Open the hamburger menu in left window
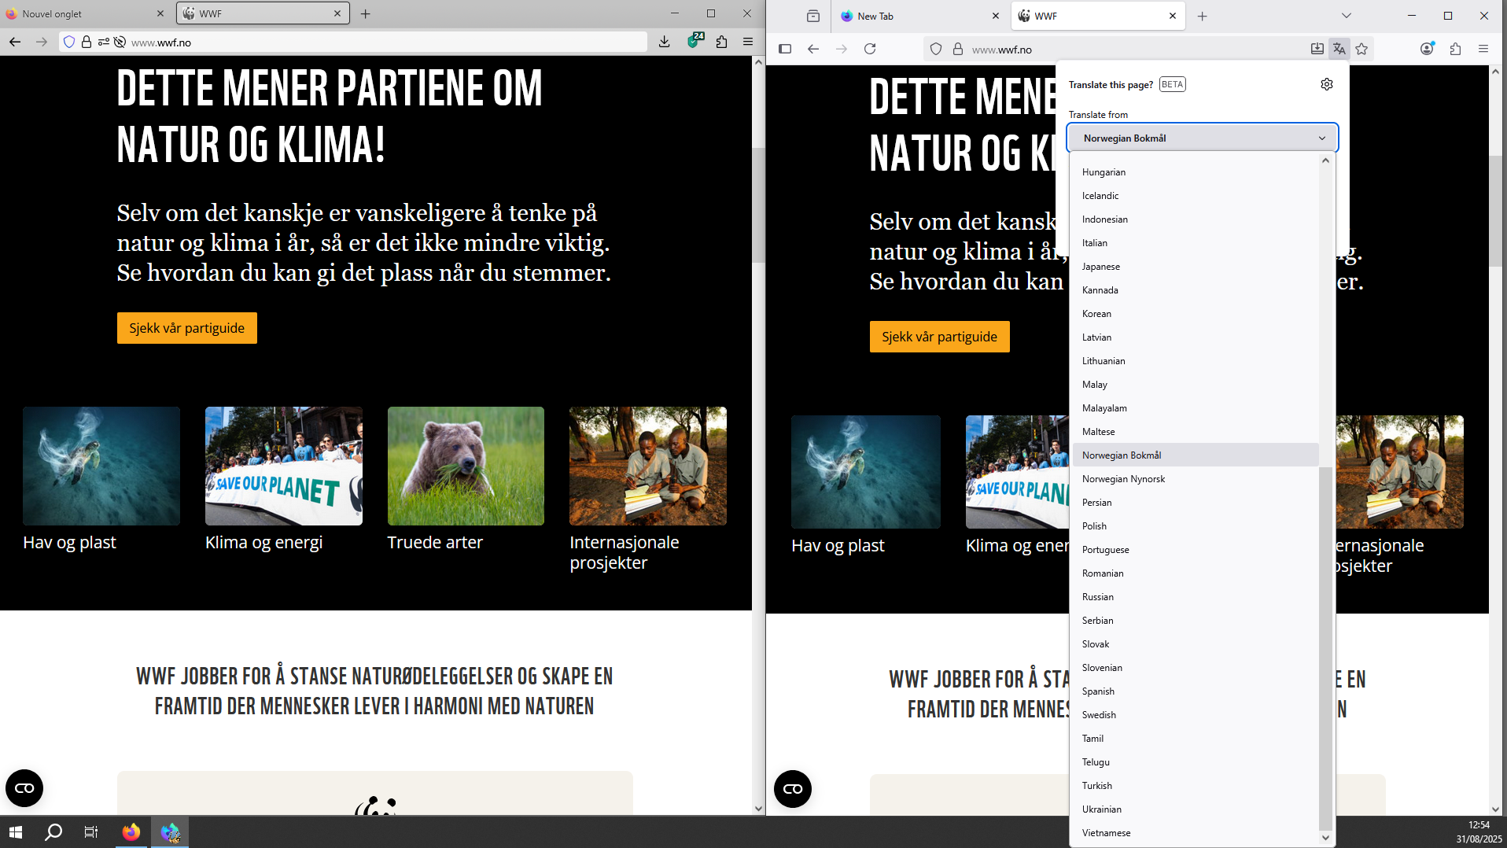Screen dimensions: 1507x848 point(748,42)
